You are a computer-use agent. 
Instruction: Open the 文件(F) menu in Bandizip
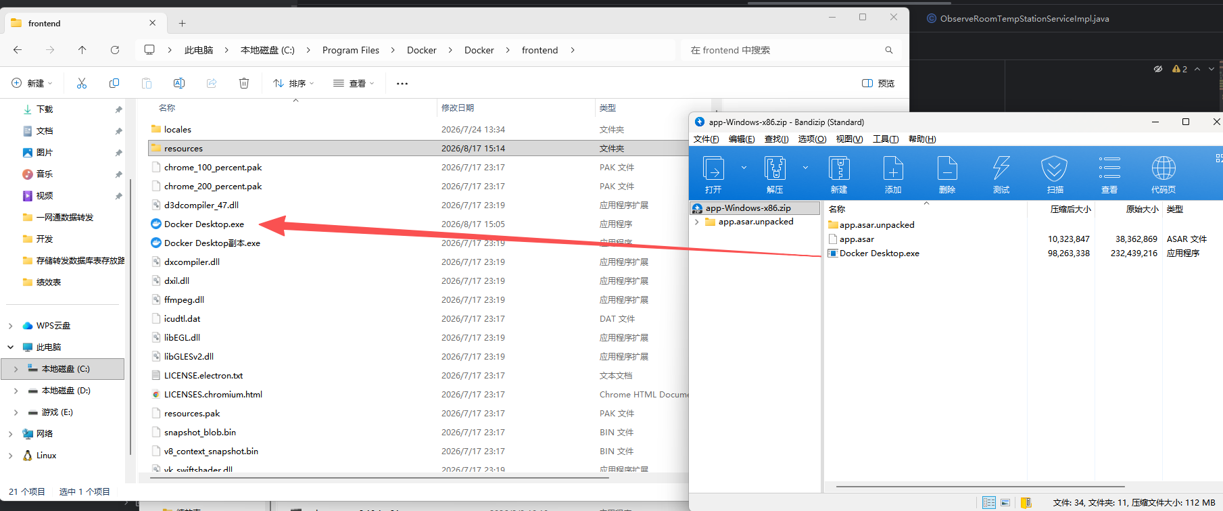tap(706, 139)
